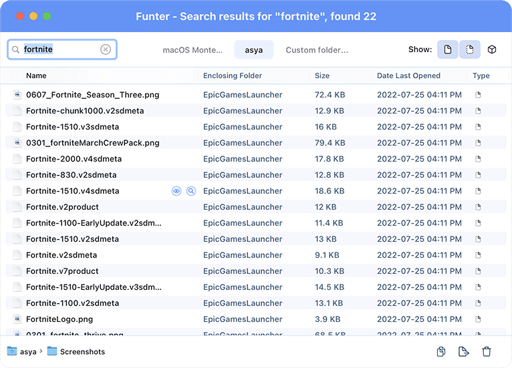
Task: Clear the fortnite search field
Action: tap(106, 49)
